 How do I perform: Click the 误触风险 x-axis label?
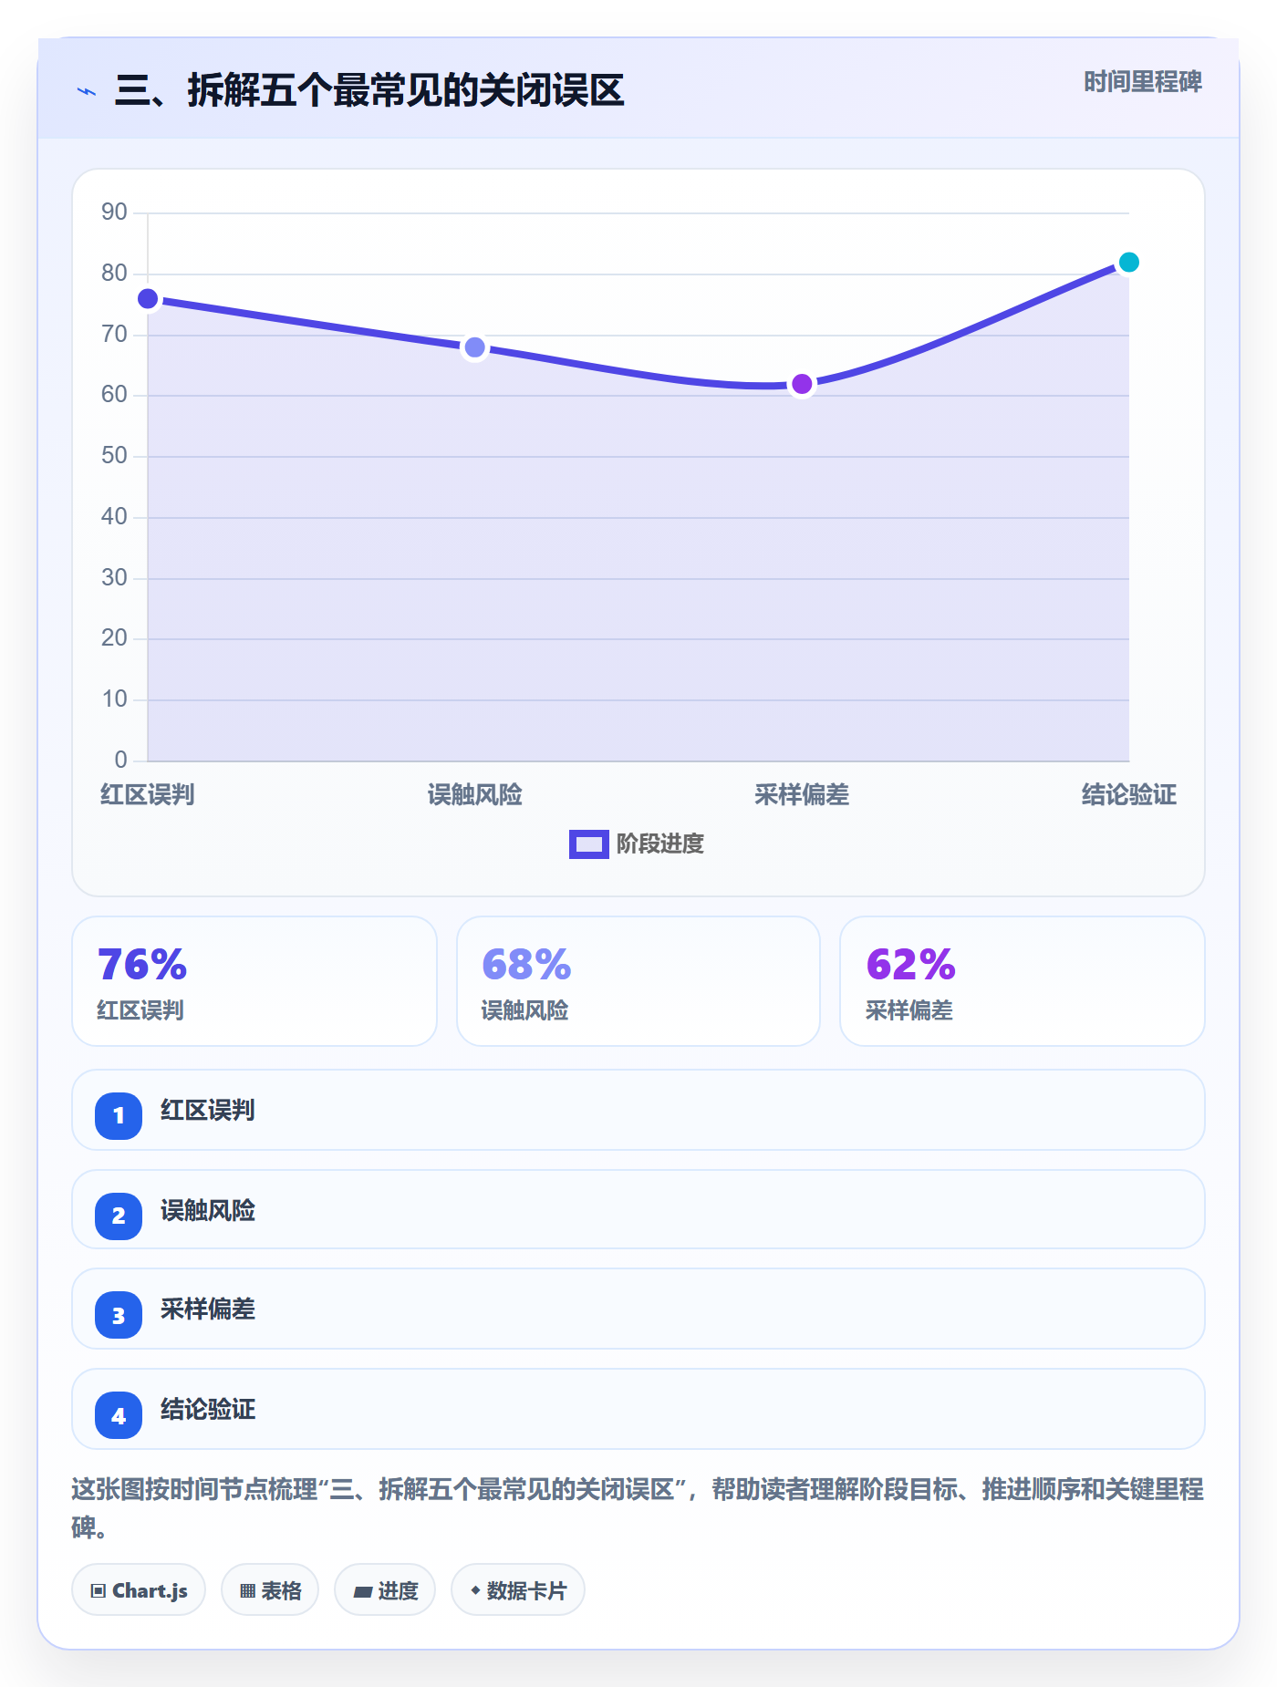(474, 795)
